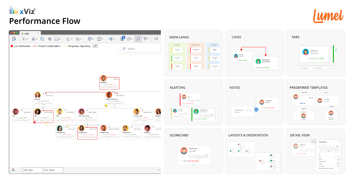Image resolution: width=355 pixels, height=178 pixels.
Task: Open the add note dropdown in toolbar
Action: 130,39
